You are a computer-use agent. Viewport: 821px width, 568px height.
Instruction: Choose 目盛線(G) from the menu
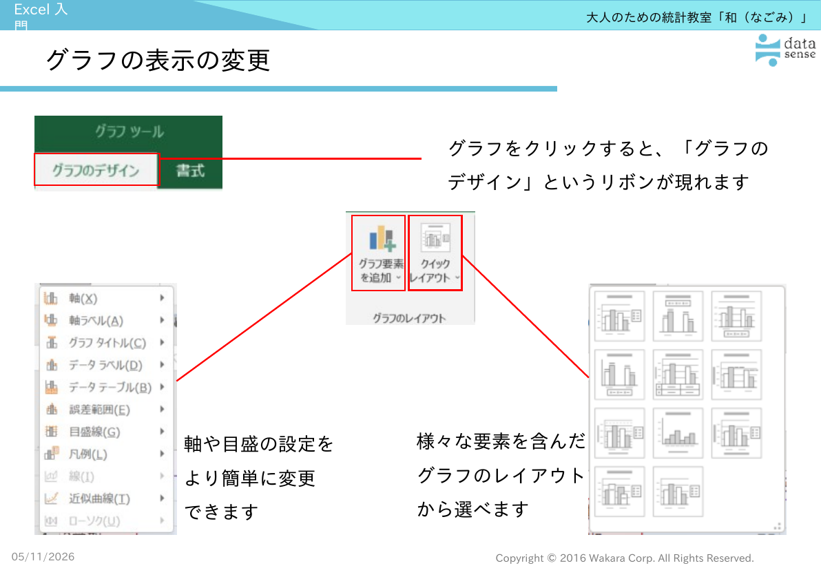[x=106, y=432]
